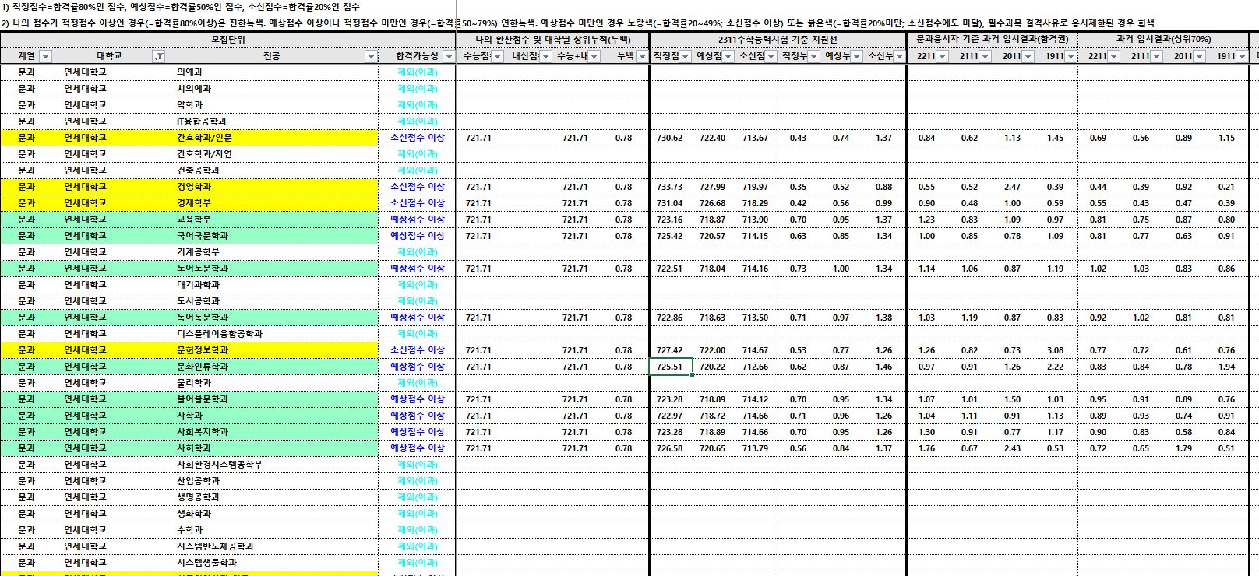The width and height of the screenshot is (1259, 576).
Task: Click the 726.58 value in 사회학과 row
Action: 669,448
